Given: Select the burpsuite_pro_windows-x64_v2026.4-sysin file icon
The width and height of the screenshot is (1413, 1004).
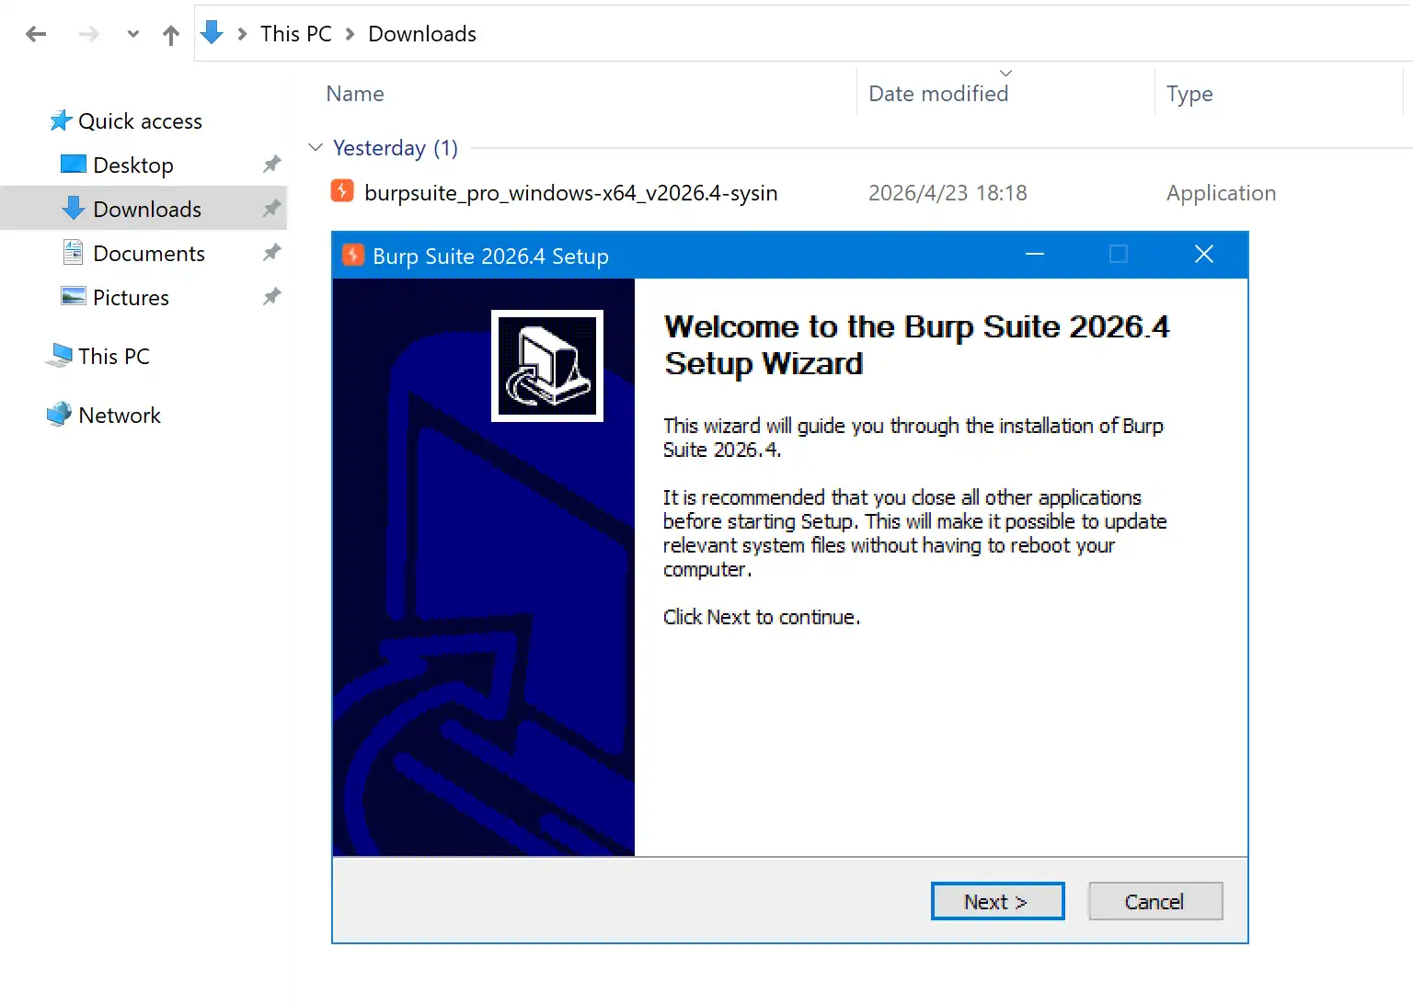Looking at the screenshot, I should point(342,191).
